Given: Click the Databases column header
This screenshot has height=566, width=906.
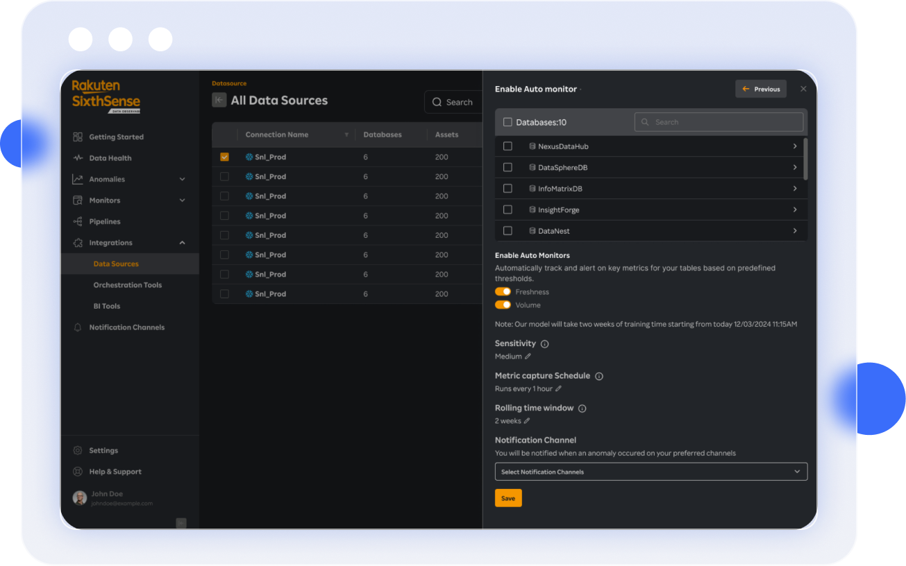Looking at the screenshot, I should click(x=383, y=135).
